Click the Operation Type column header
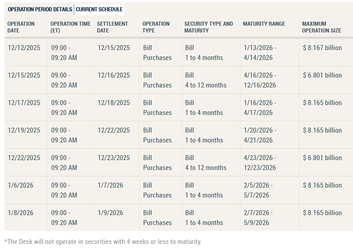 pos(156,27)
